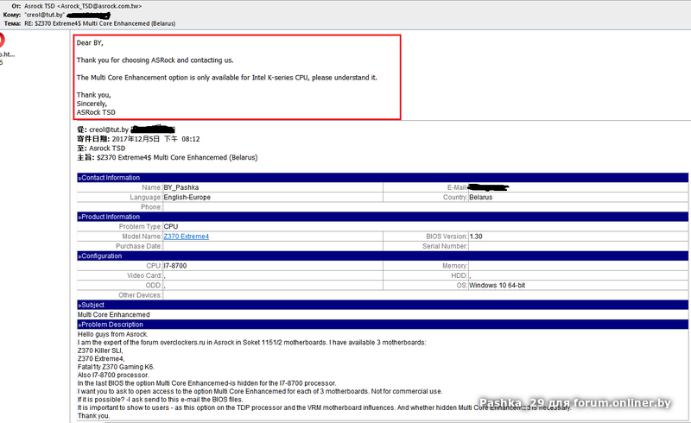Click the CPU value I7-8700

(175, 266)
